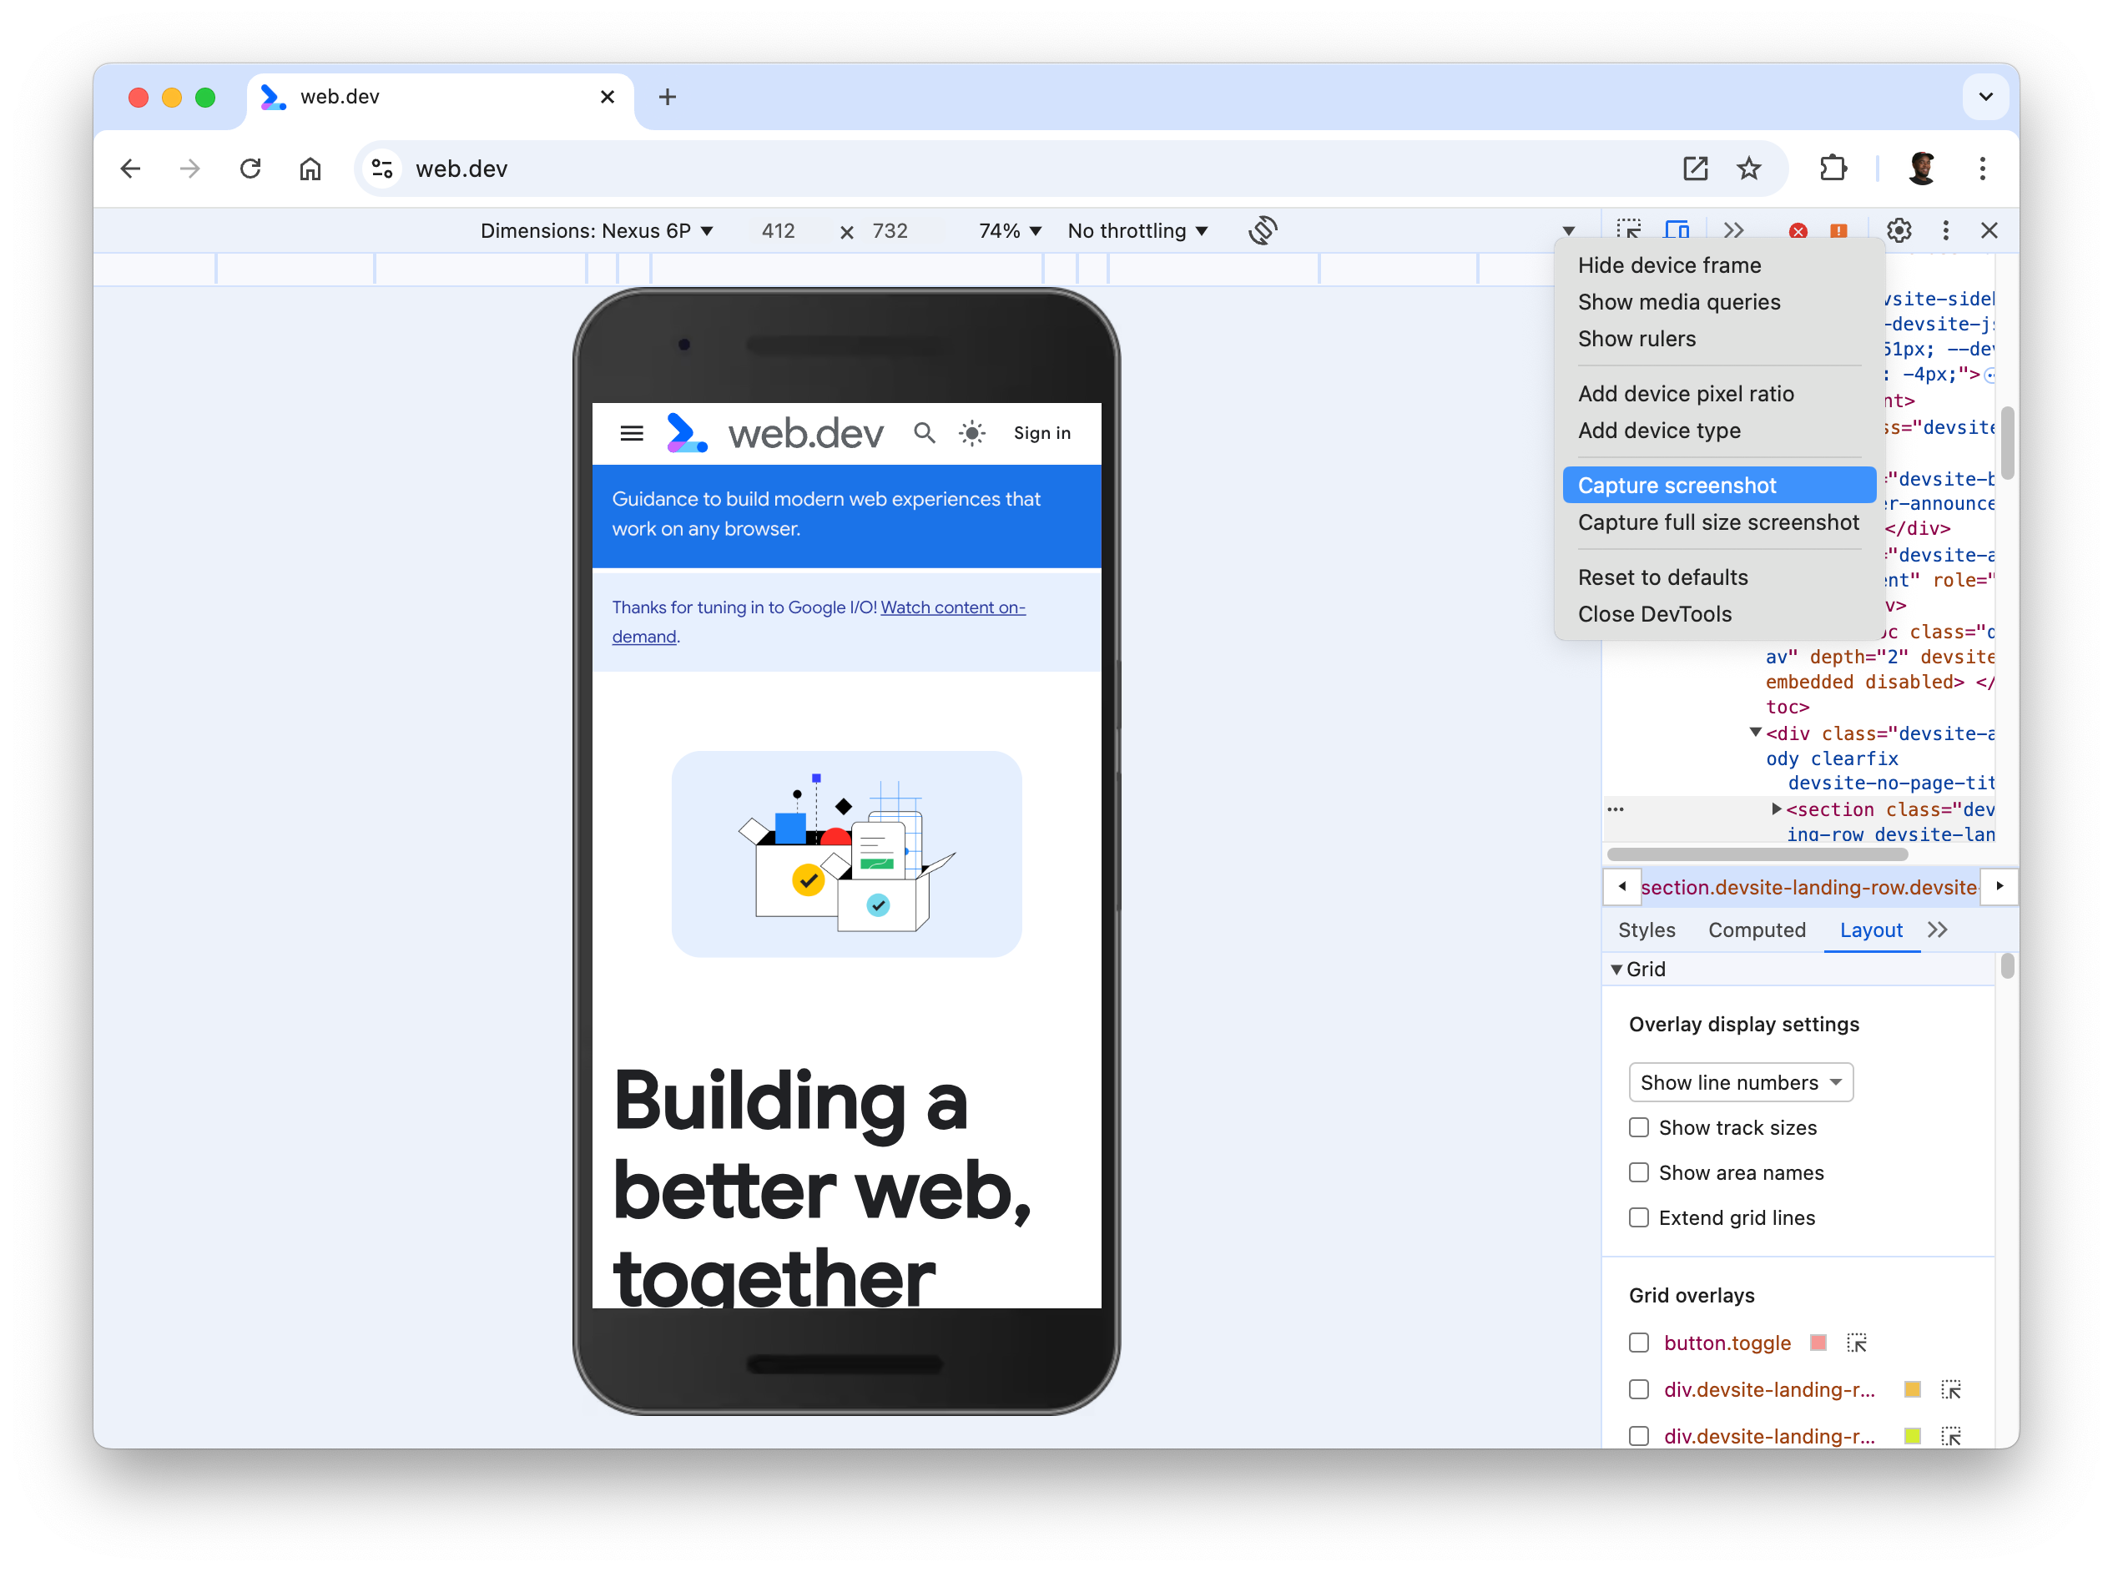
Task: Enable Show area names checkbox
Action: click(1639, 1171)
